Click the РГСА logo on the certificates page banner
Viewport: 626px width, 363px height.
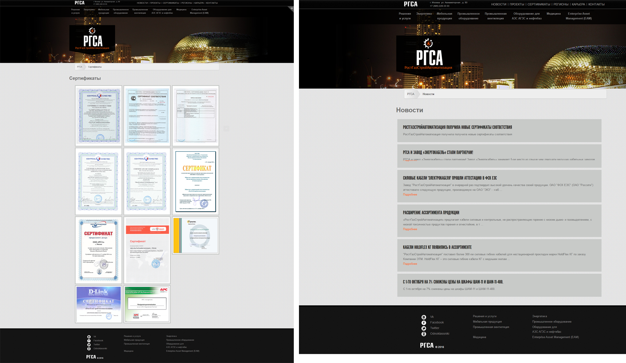92,38
